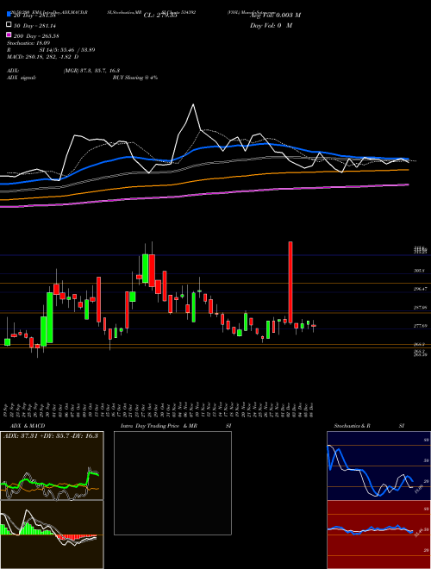Screen dimensions: 431x569
Task: Click the 'CL: 279.35' closing price text
Action: (160, 16)
